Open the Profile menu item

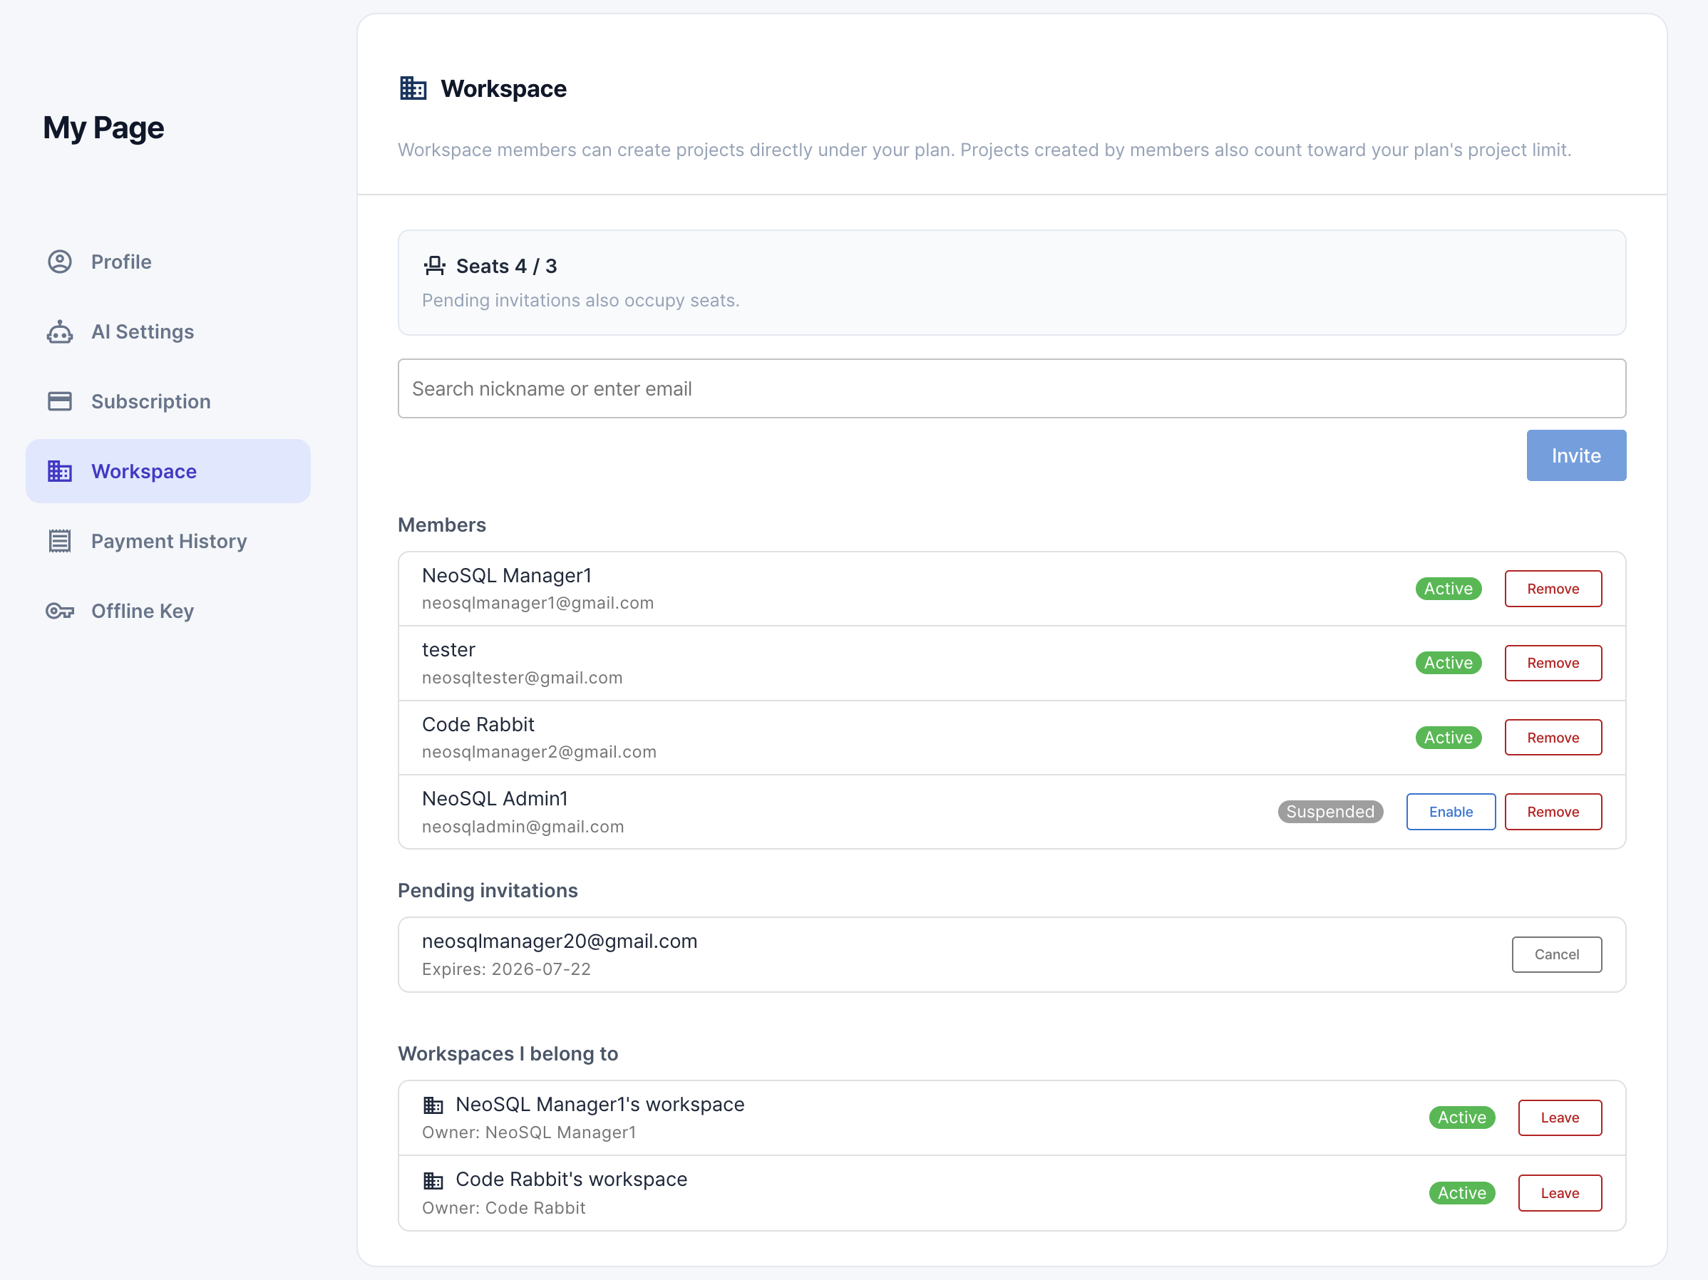click(x=168, y=262)
